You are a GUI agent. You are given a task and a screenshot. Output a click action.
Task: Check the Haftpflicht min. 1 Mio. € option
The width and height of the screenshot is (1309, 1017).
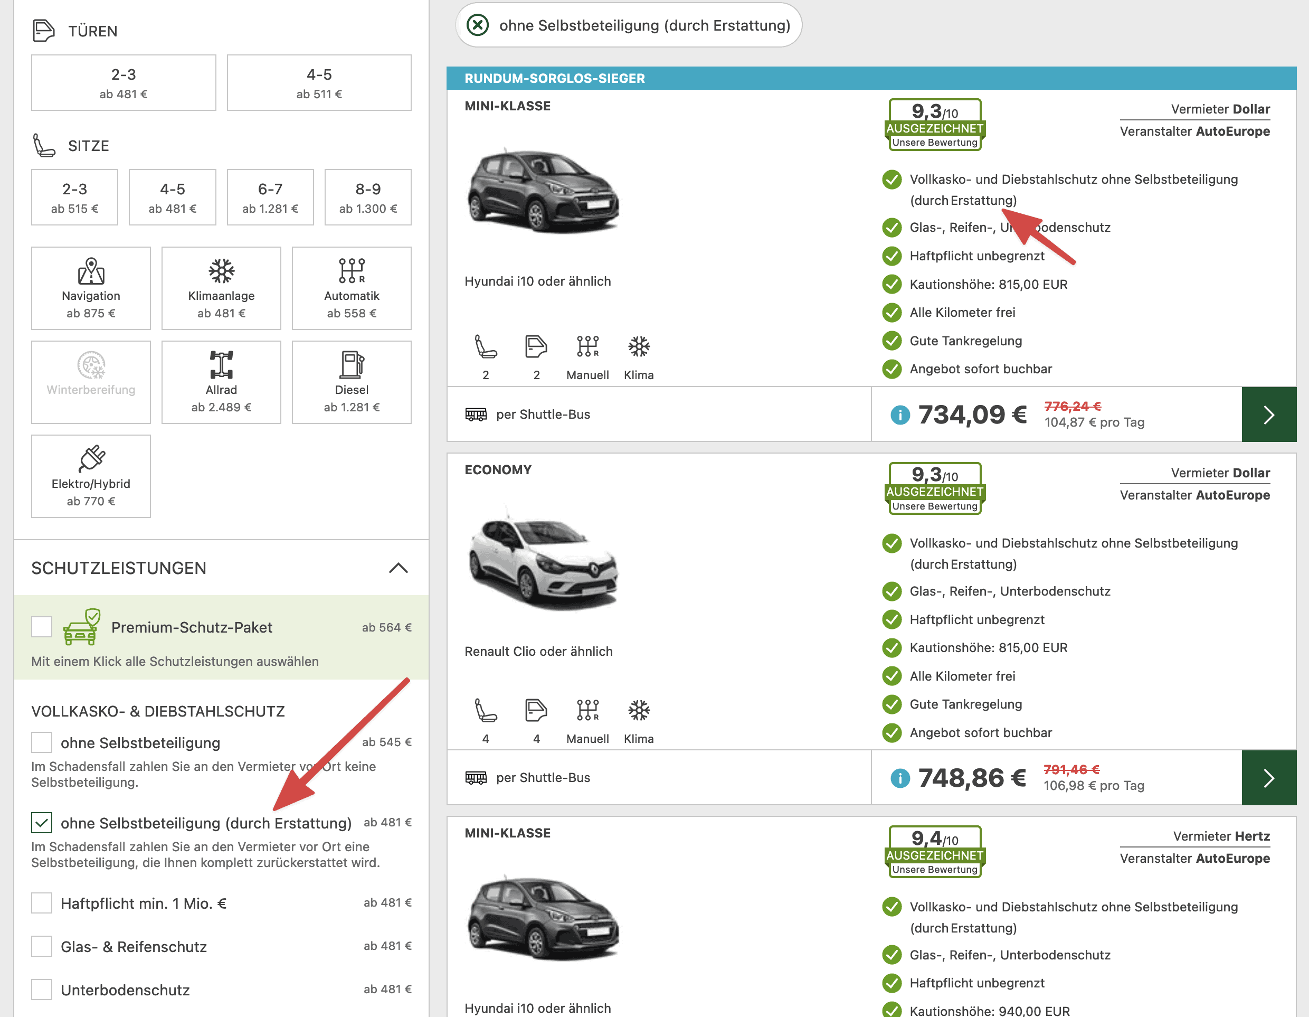click(41, 902)
